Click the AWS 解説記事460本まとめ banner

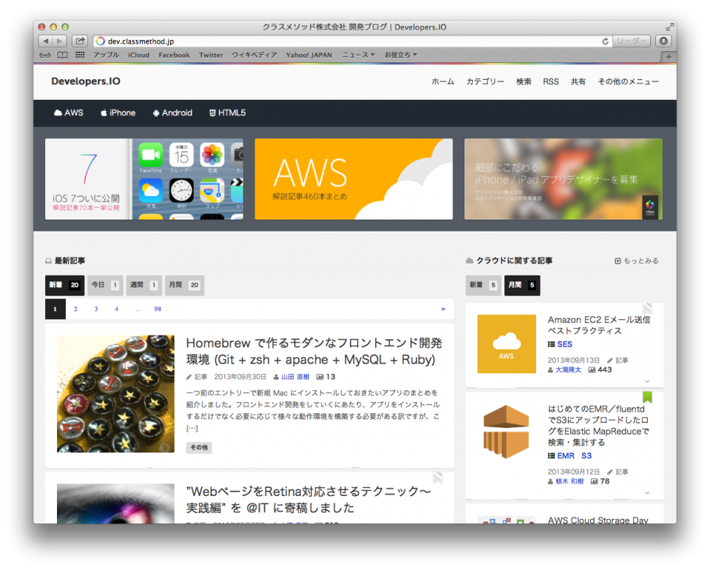coord(354,179)
